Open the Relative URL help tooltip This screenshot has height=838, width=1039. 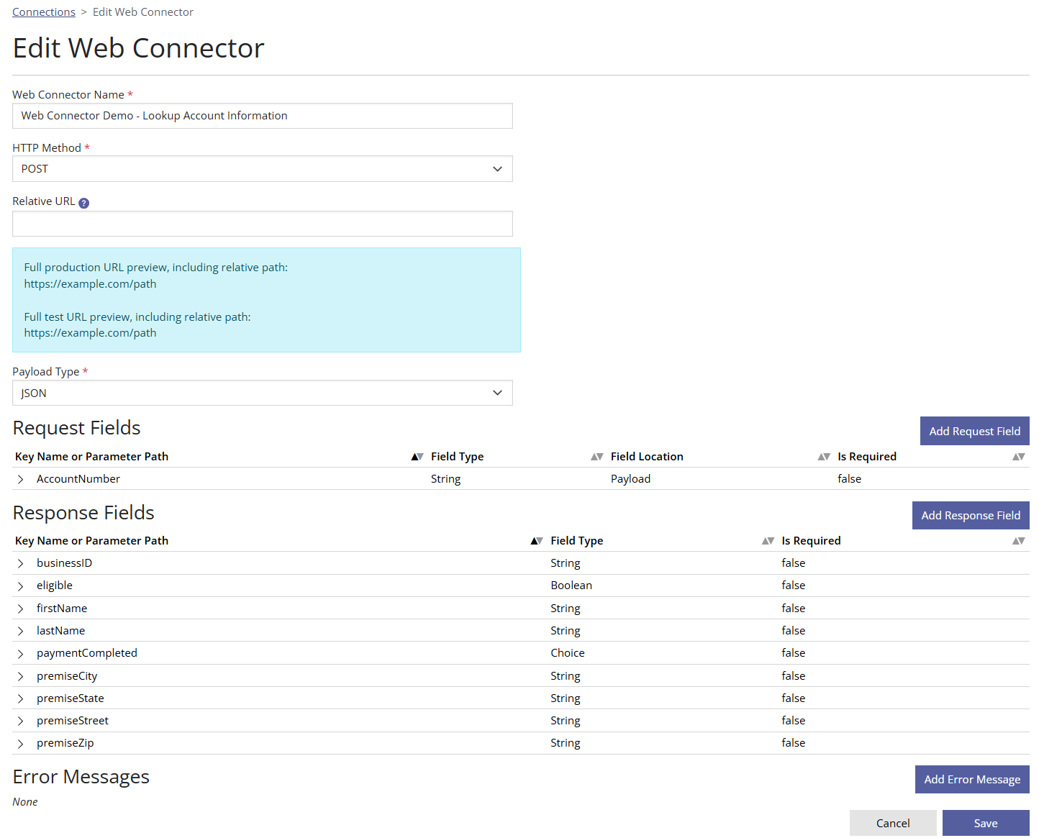[x=84, y=203]
